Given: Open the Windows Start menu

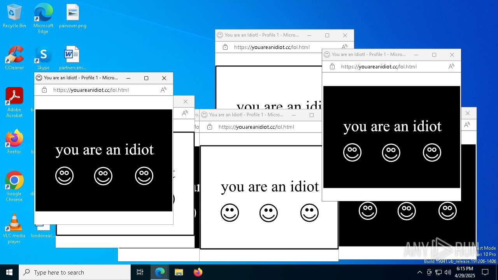Looking at the screenshot, I should 9,272.
